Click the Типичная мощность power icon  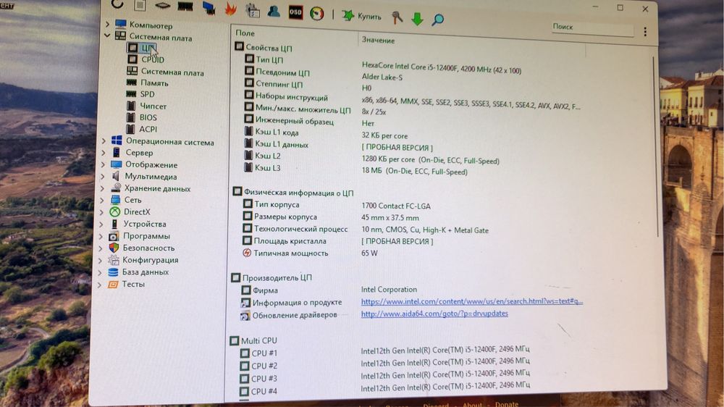point(247,253)
